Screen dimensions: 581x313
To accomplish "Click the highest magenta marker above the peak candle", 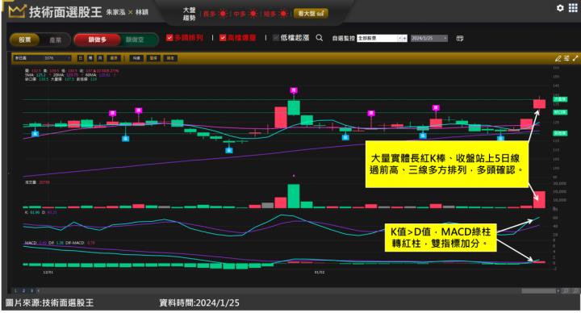I will pyautogui.click(x=294, y=90).
